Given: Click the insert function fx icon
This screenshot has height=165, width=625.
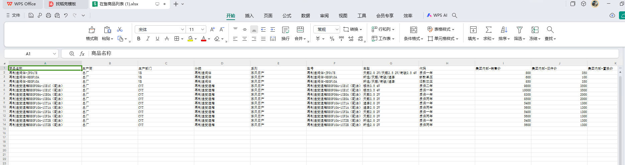Looking at the screenshot, I should pos(82,54).
